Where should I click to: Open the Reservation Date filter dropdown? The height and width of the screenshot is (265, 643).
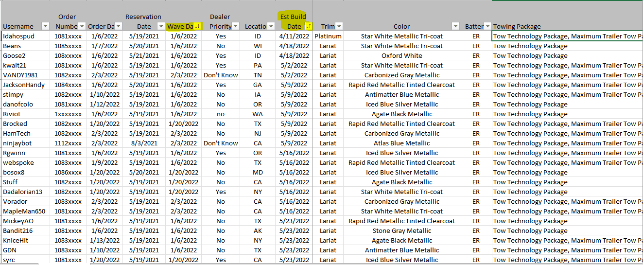point(161,26)
